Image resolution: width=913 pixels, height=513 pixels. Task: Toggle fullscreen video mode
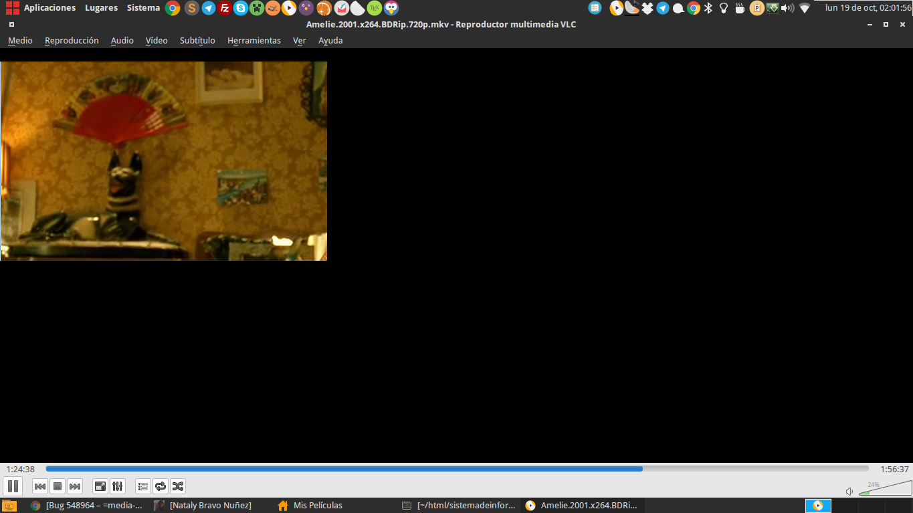pyautogui.click(x=100, y=486)
